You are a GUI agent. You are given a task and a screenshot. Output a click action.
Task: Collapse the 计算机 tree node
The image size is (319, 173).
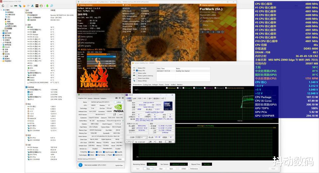pyautogui.click(x=1, y=10)
